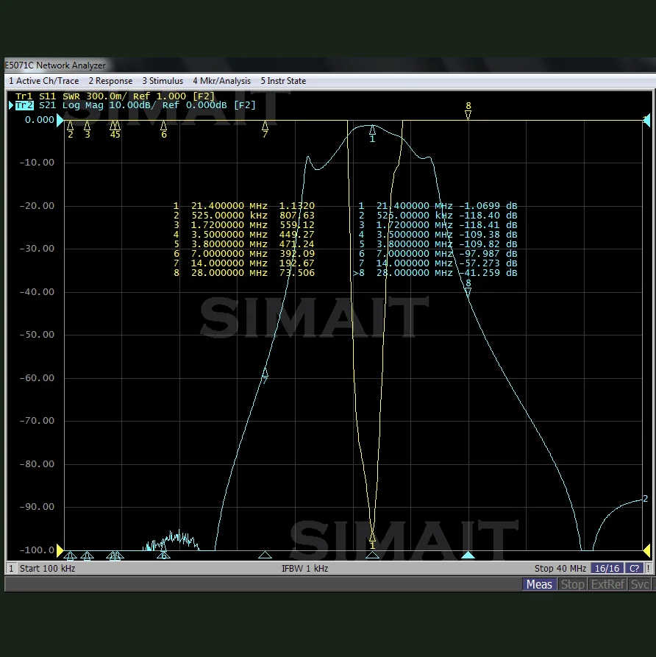This screenshot has height=657, width=656.
Task: Click yellow marker 1 readout 21.400000 MHz 1.1320
Action: (x=244, y=206)
